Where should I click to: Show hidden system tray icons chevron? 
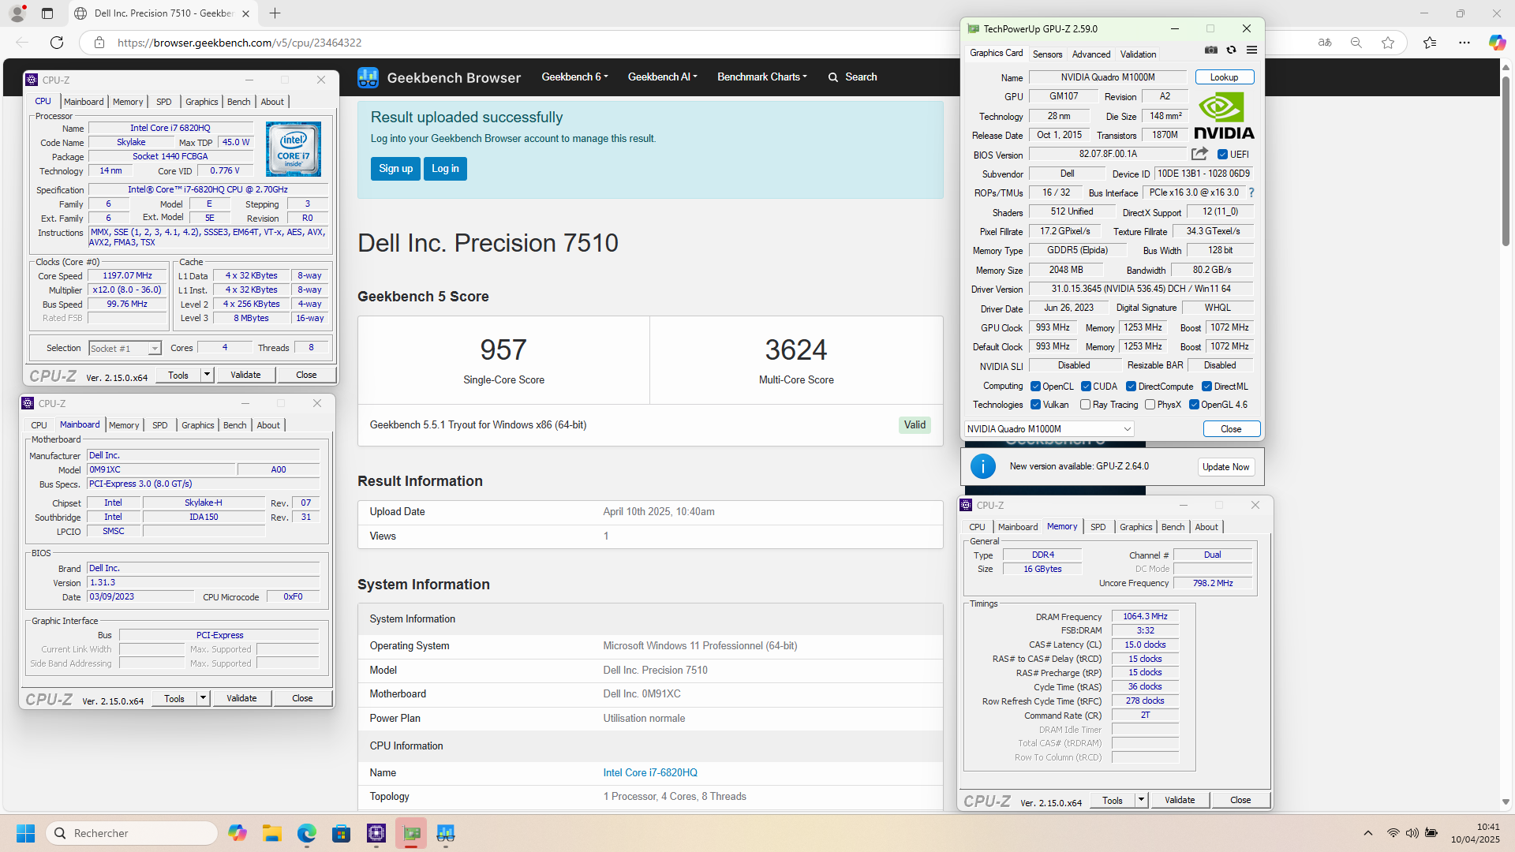(1368, 833)
